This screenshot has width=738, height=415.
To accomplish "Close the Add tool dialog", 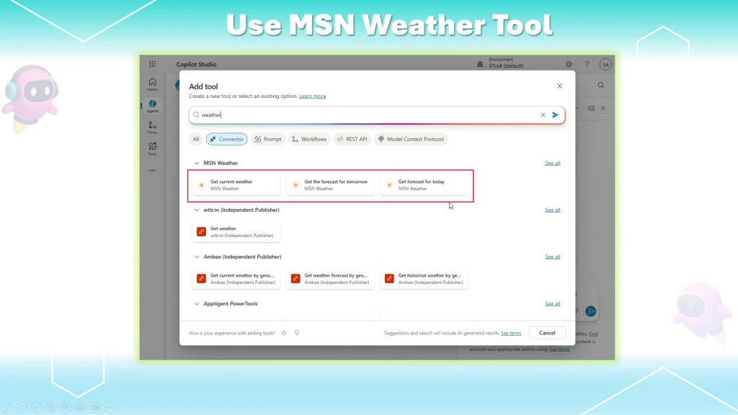I will pos(559,86).
